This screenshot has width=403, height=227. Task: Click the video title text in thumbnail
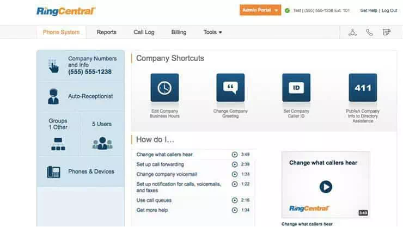[x=323, y=163]
